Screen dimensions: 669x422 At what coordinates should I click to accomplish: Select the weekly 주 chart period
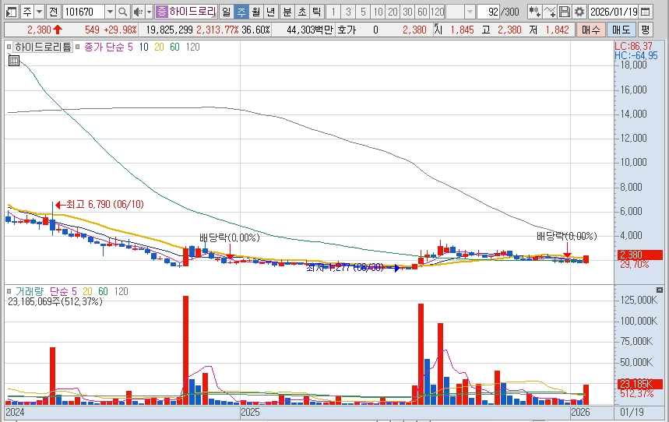coord(241,12)
